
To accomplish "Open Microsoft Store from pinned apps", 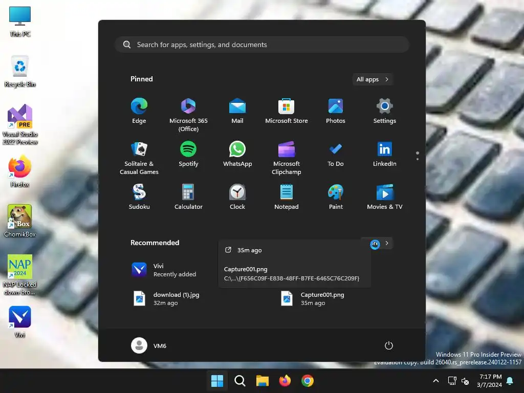I will [287, 111].
